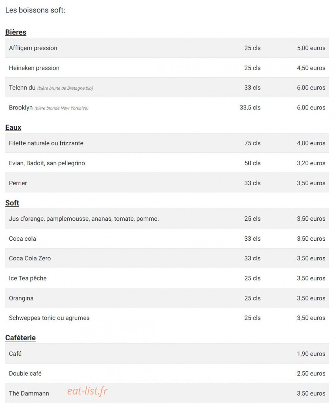This screenshot has height=405, width=335.
Task: Select the Ice Tea pêche row
Action: 167,278
